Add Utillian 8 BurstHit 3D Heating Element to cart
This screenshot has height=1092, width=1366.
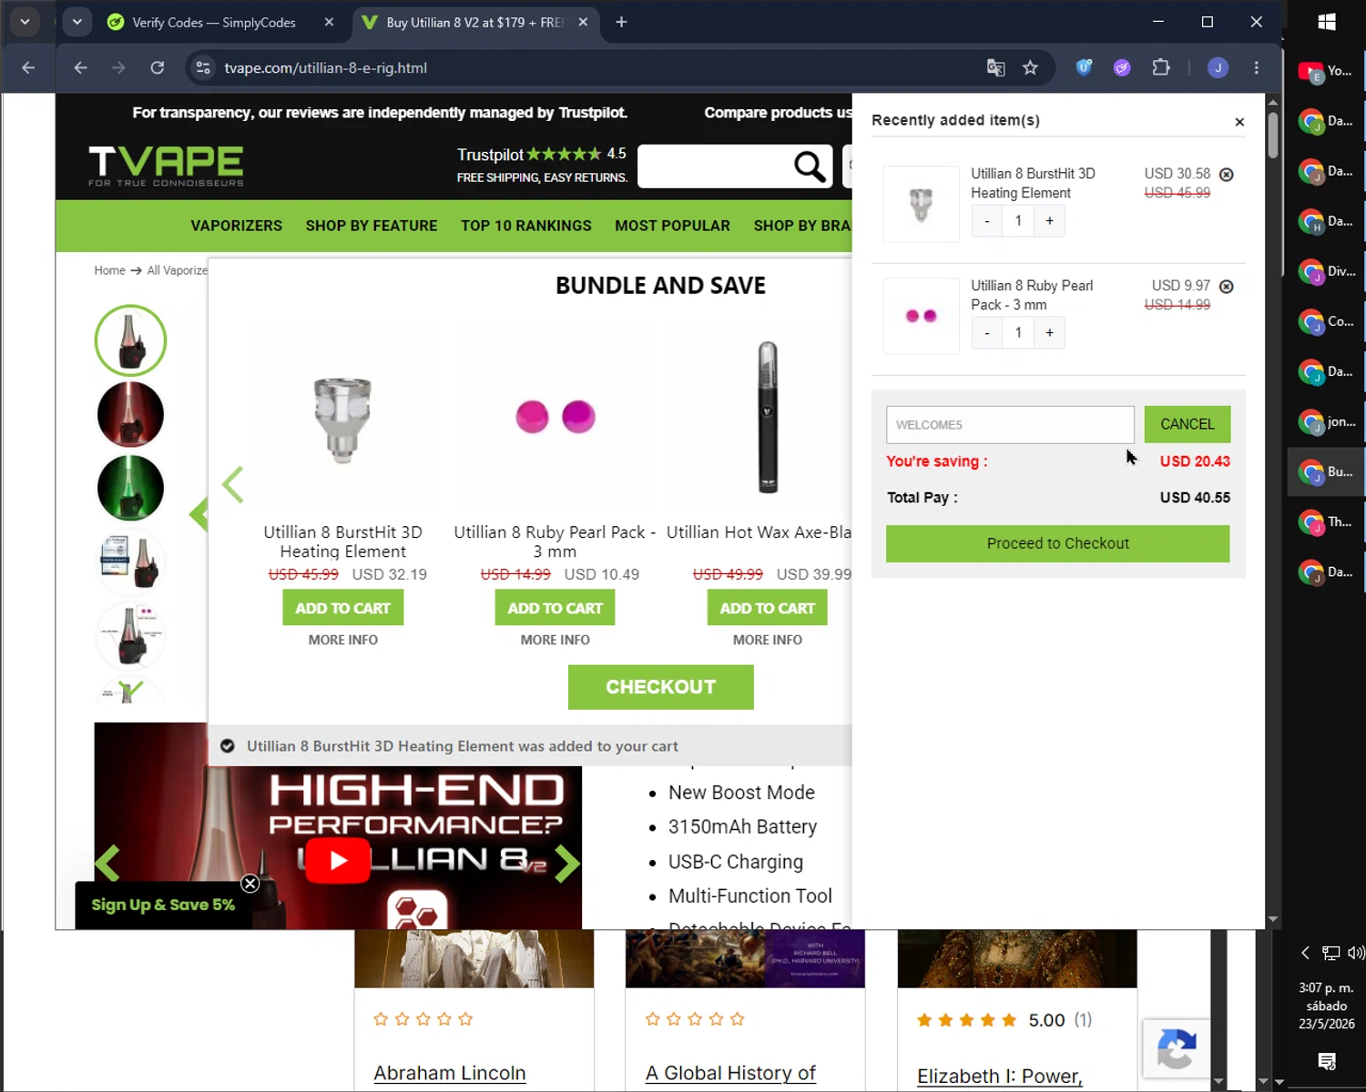tap(343, 608)
